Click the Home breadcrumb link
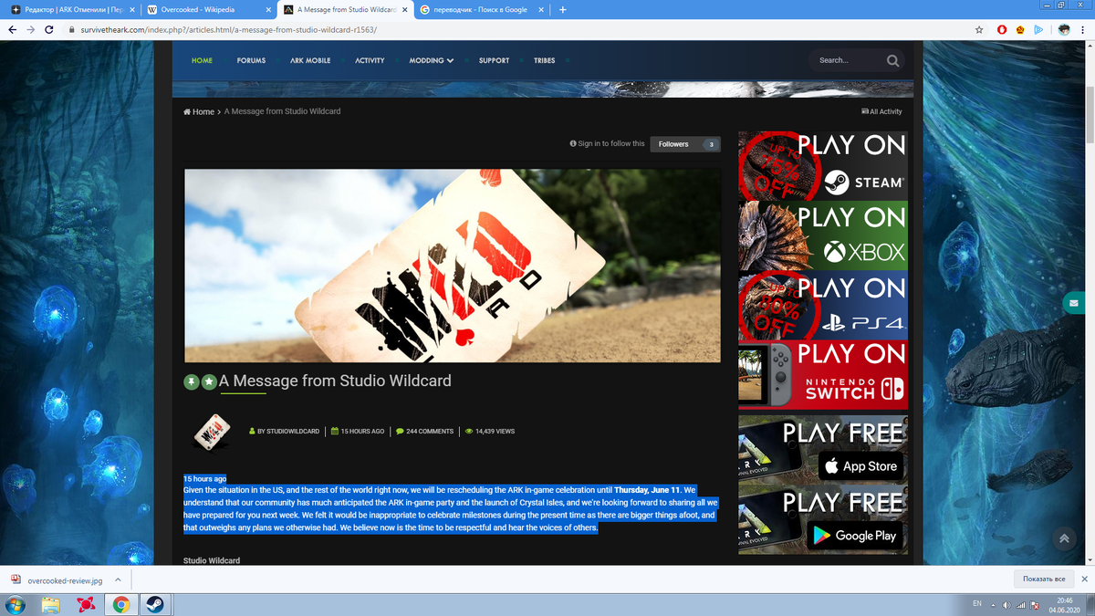This screenshot has width=1095, height=616. tap(199, 111)
